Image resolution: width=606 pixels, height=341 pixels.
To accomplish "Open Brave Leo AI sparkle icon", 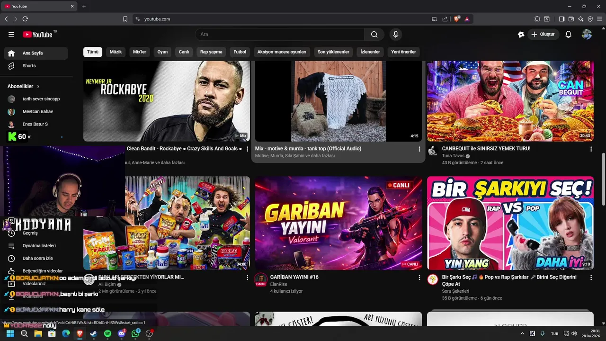I will 580,19.
